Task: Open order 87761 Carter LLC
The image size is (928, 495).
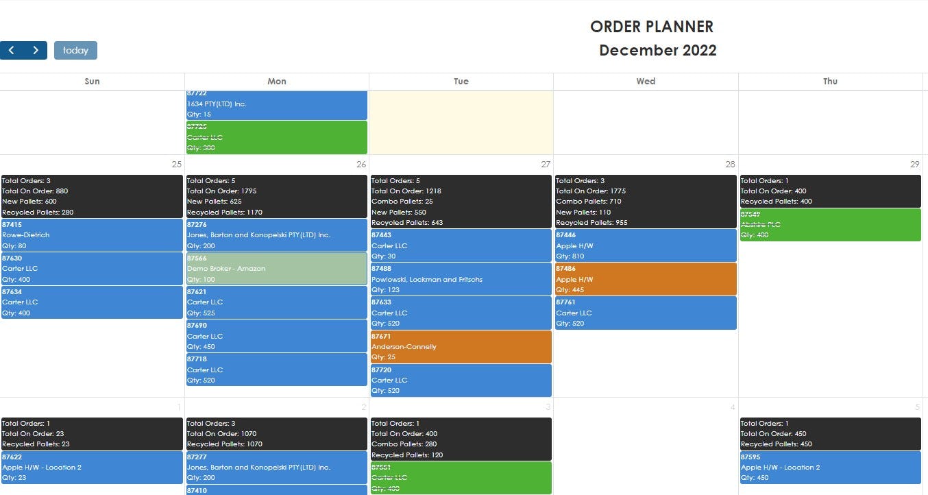Action: click(646, 313)
